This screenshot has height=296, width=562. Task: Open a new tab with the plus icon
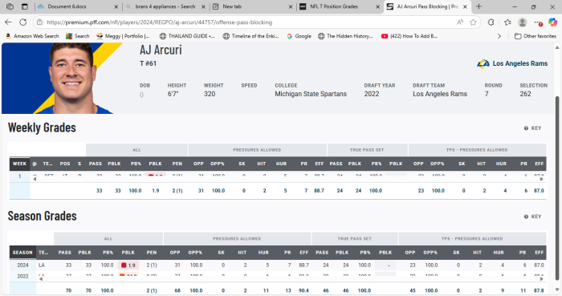[x=479, y=6]
